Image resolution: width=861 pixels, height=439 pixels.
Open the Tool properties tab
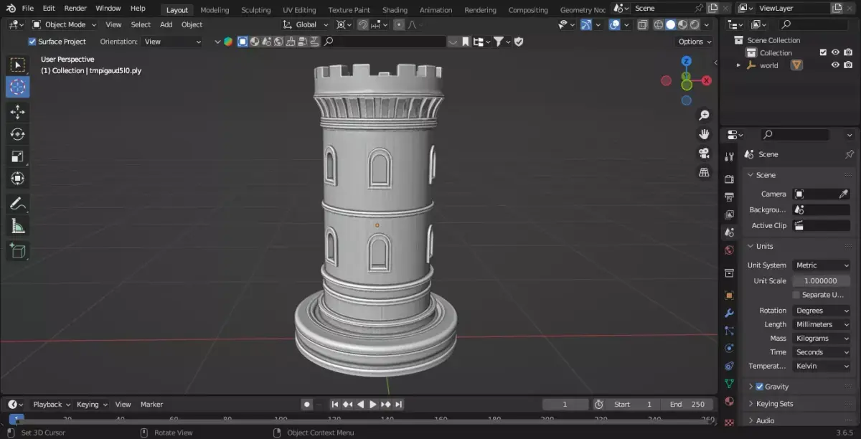pos(729,156)
